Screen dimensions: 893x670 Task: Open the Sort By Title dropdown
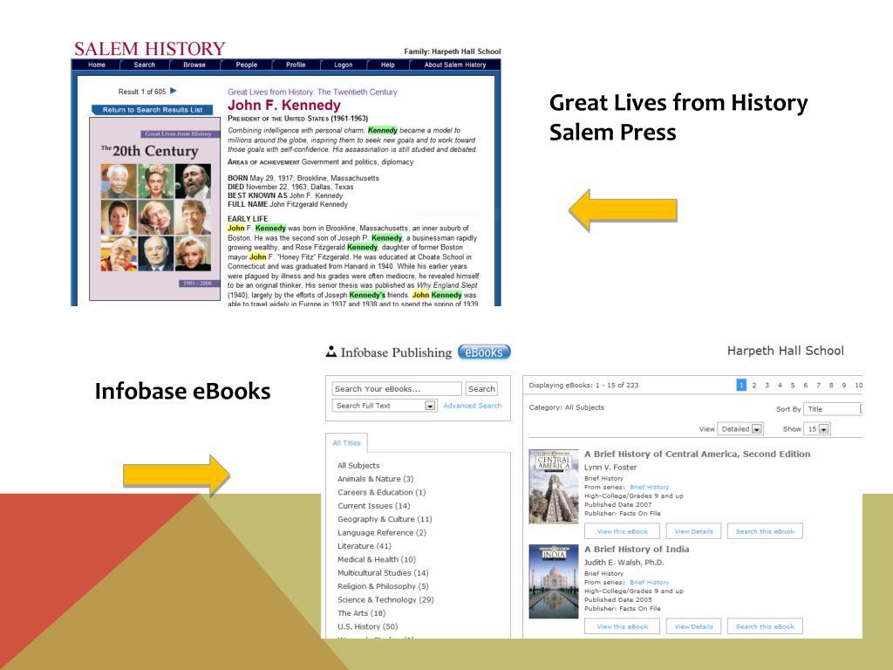[833, 409]
